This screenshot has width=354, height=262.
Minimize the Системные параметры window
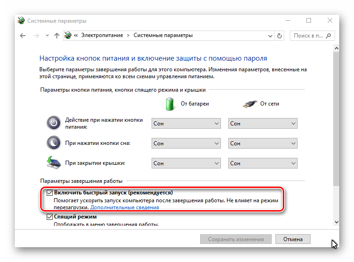288,20
